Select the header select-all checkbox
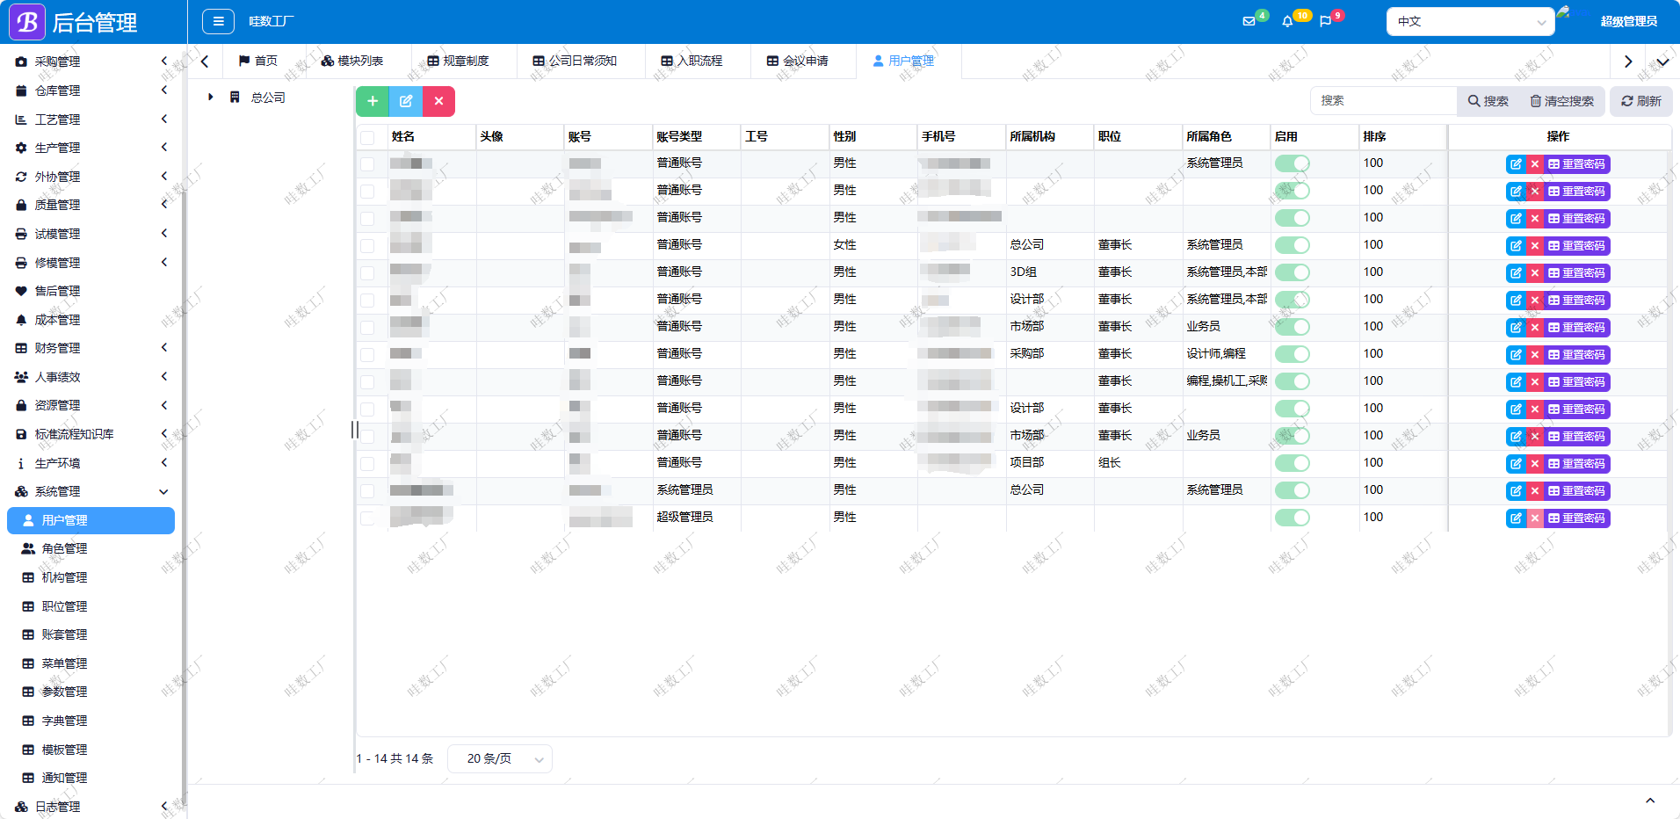Viewport: 1680px width, 819px height. click(367, 137)
